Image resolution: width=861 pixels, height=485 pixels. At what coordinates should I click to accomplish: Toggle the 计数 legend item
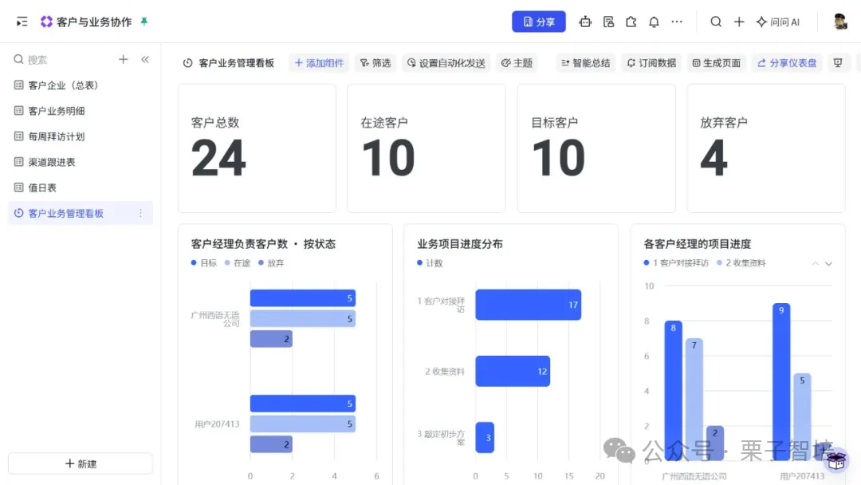tap(430, 263)
